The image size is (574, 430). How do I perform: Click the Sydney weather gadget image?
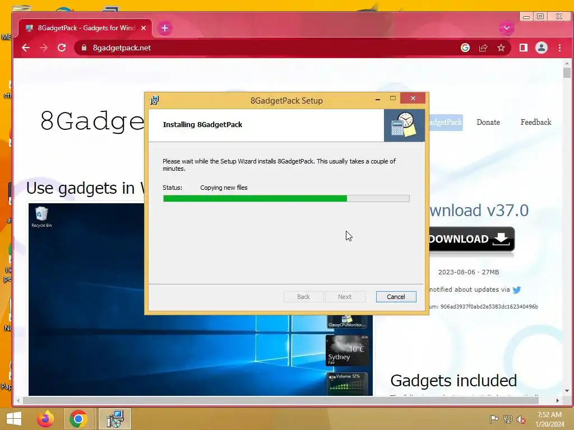(346, 350)
